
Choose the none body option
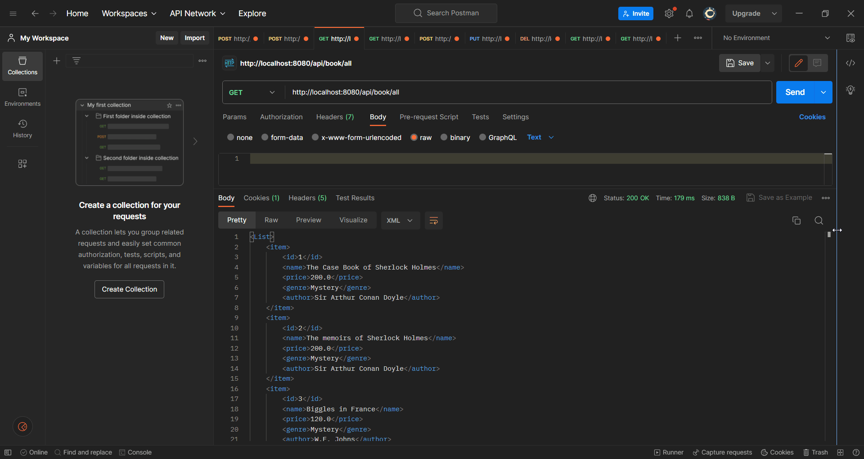231,137
